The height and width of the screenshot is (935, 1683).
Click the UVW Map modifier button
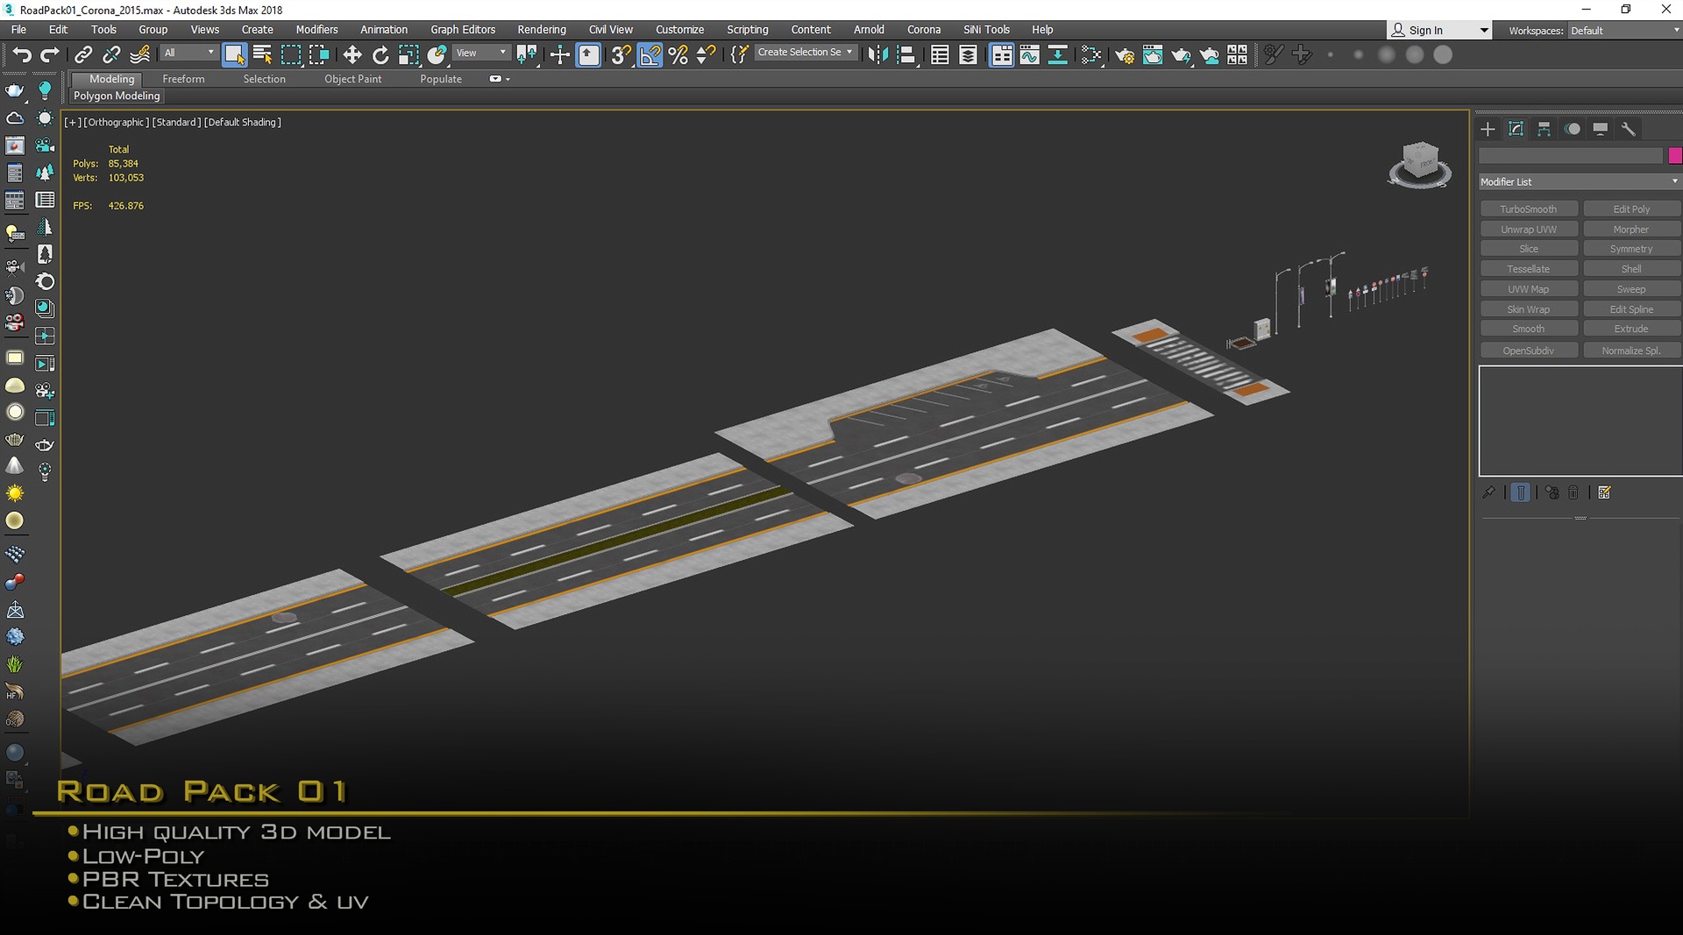1529,289
